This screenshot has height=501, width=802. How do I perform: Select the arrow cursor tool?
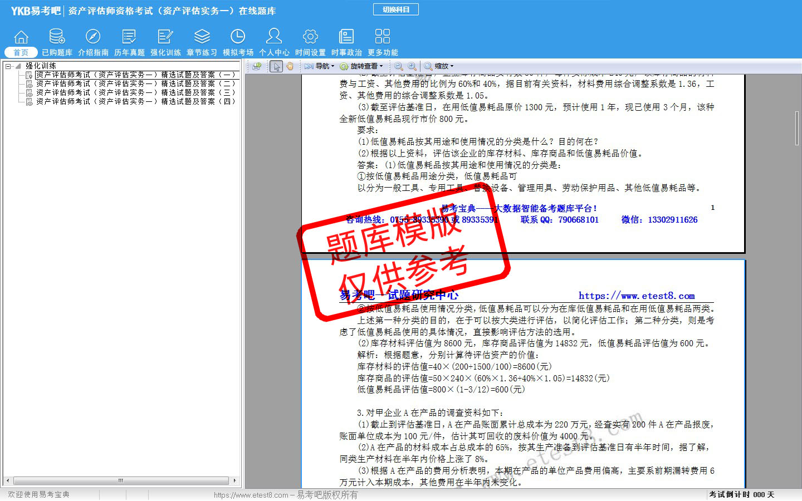pyautogui.click(x=276, y=66)
